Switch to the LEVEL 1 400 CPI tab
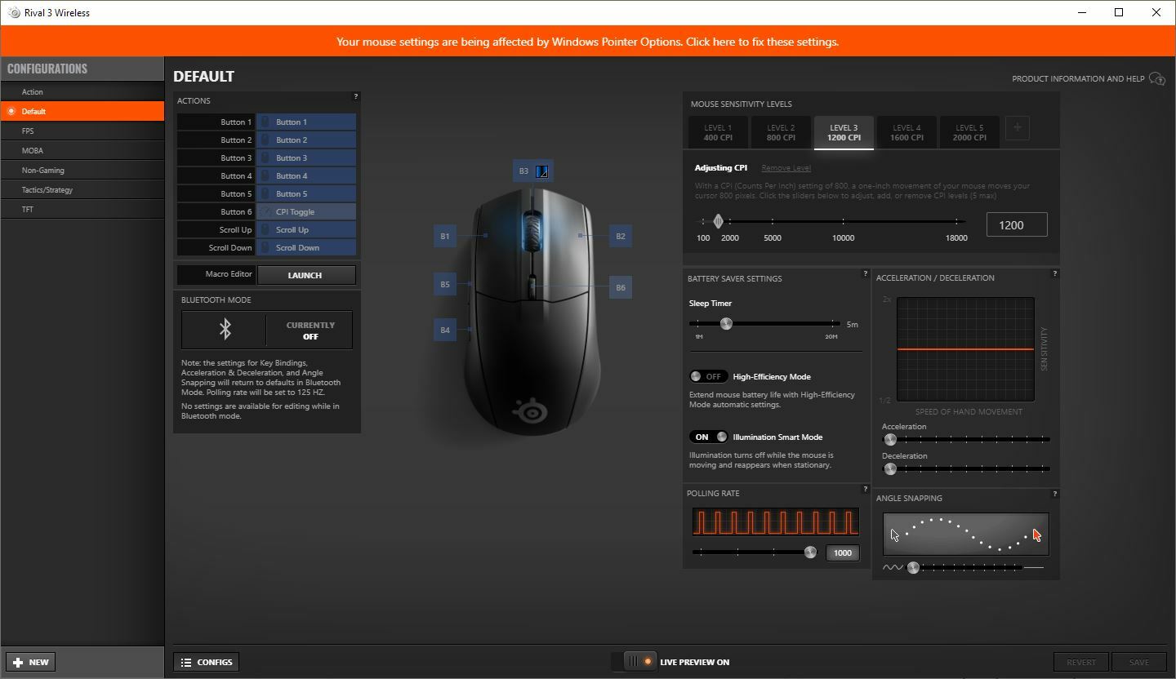 coord(718,132)
